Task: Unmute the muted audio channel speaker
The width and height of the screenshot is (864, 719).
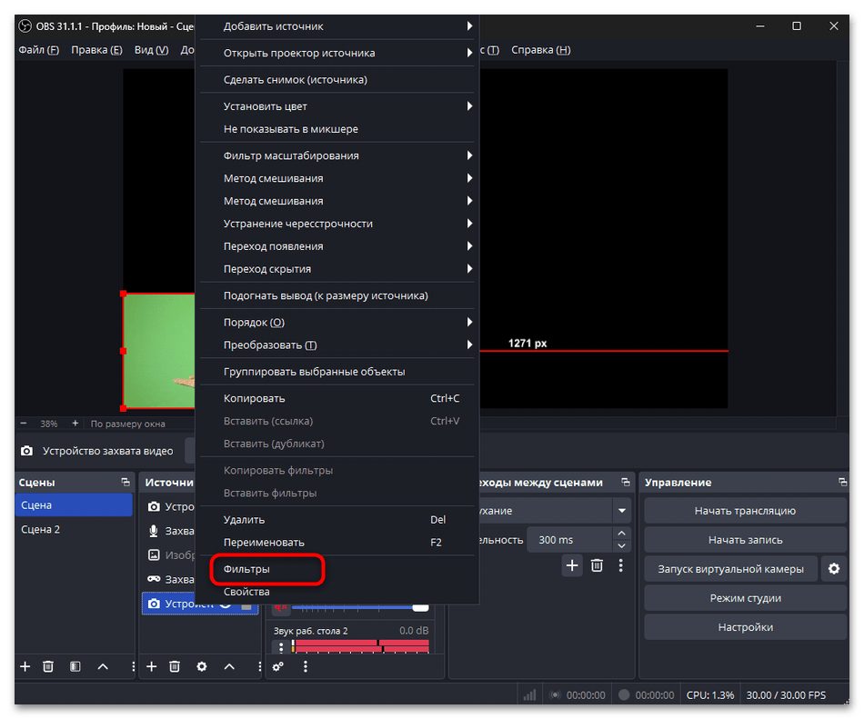Action: click(281, 606)
